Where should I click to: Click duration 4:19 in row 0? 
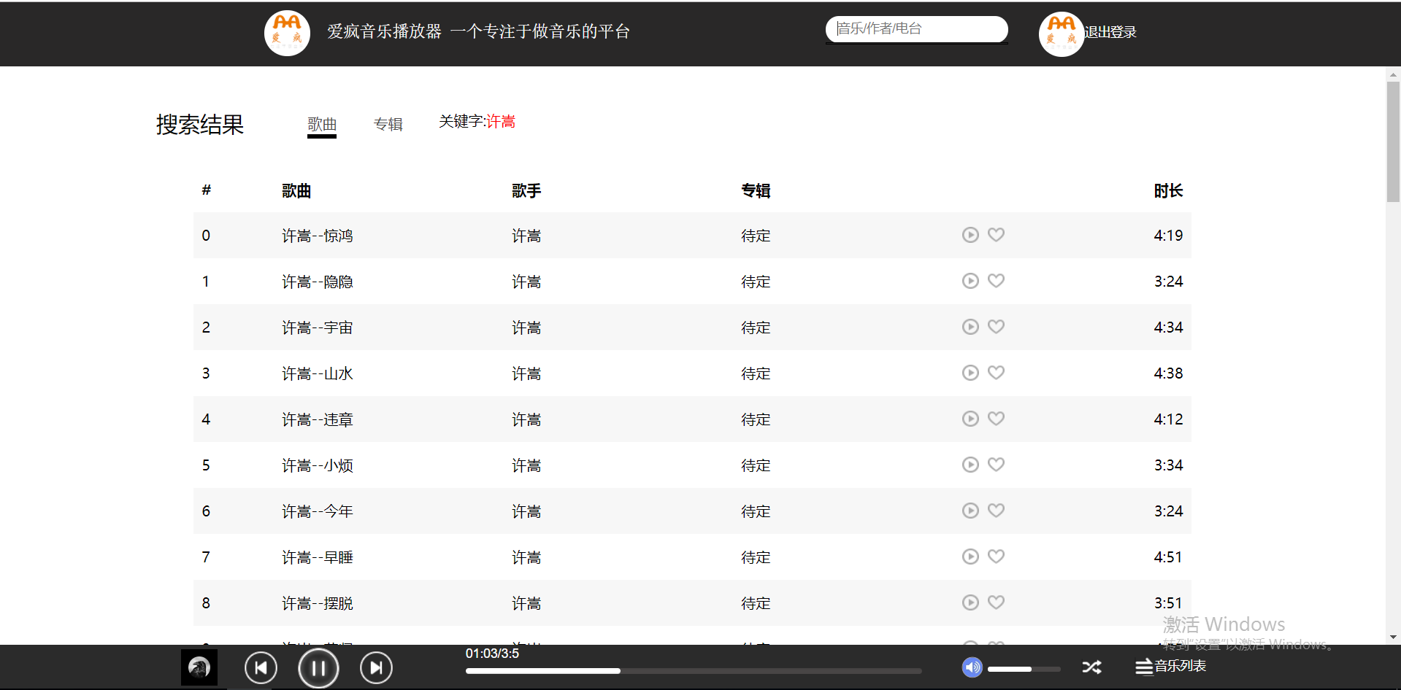(1168, 236)
